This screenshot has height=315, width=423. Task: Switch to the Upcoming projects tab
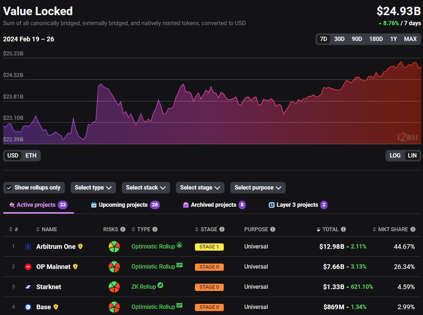[x=125, y=205]
